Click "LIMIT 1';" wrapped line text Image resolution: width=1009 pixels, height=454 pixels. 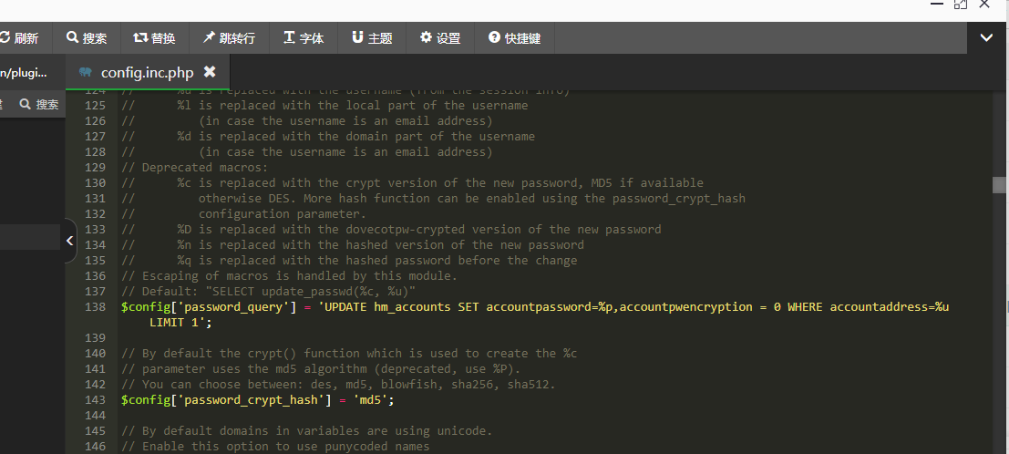[180, 322]
